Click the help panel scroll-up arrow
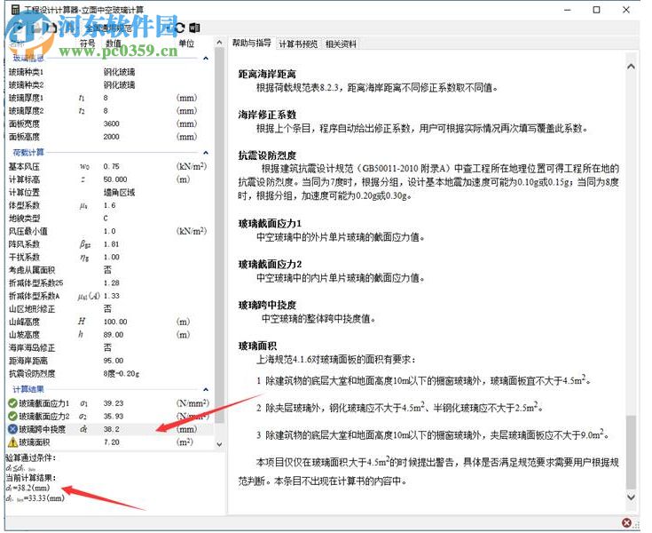 [632, 67]
